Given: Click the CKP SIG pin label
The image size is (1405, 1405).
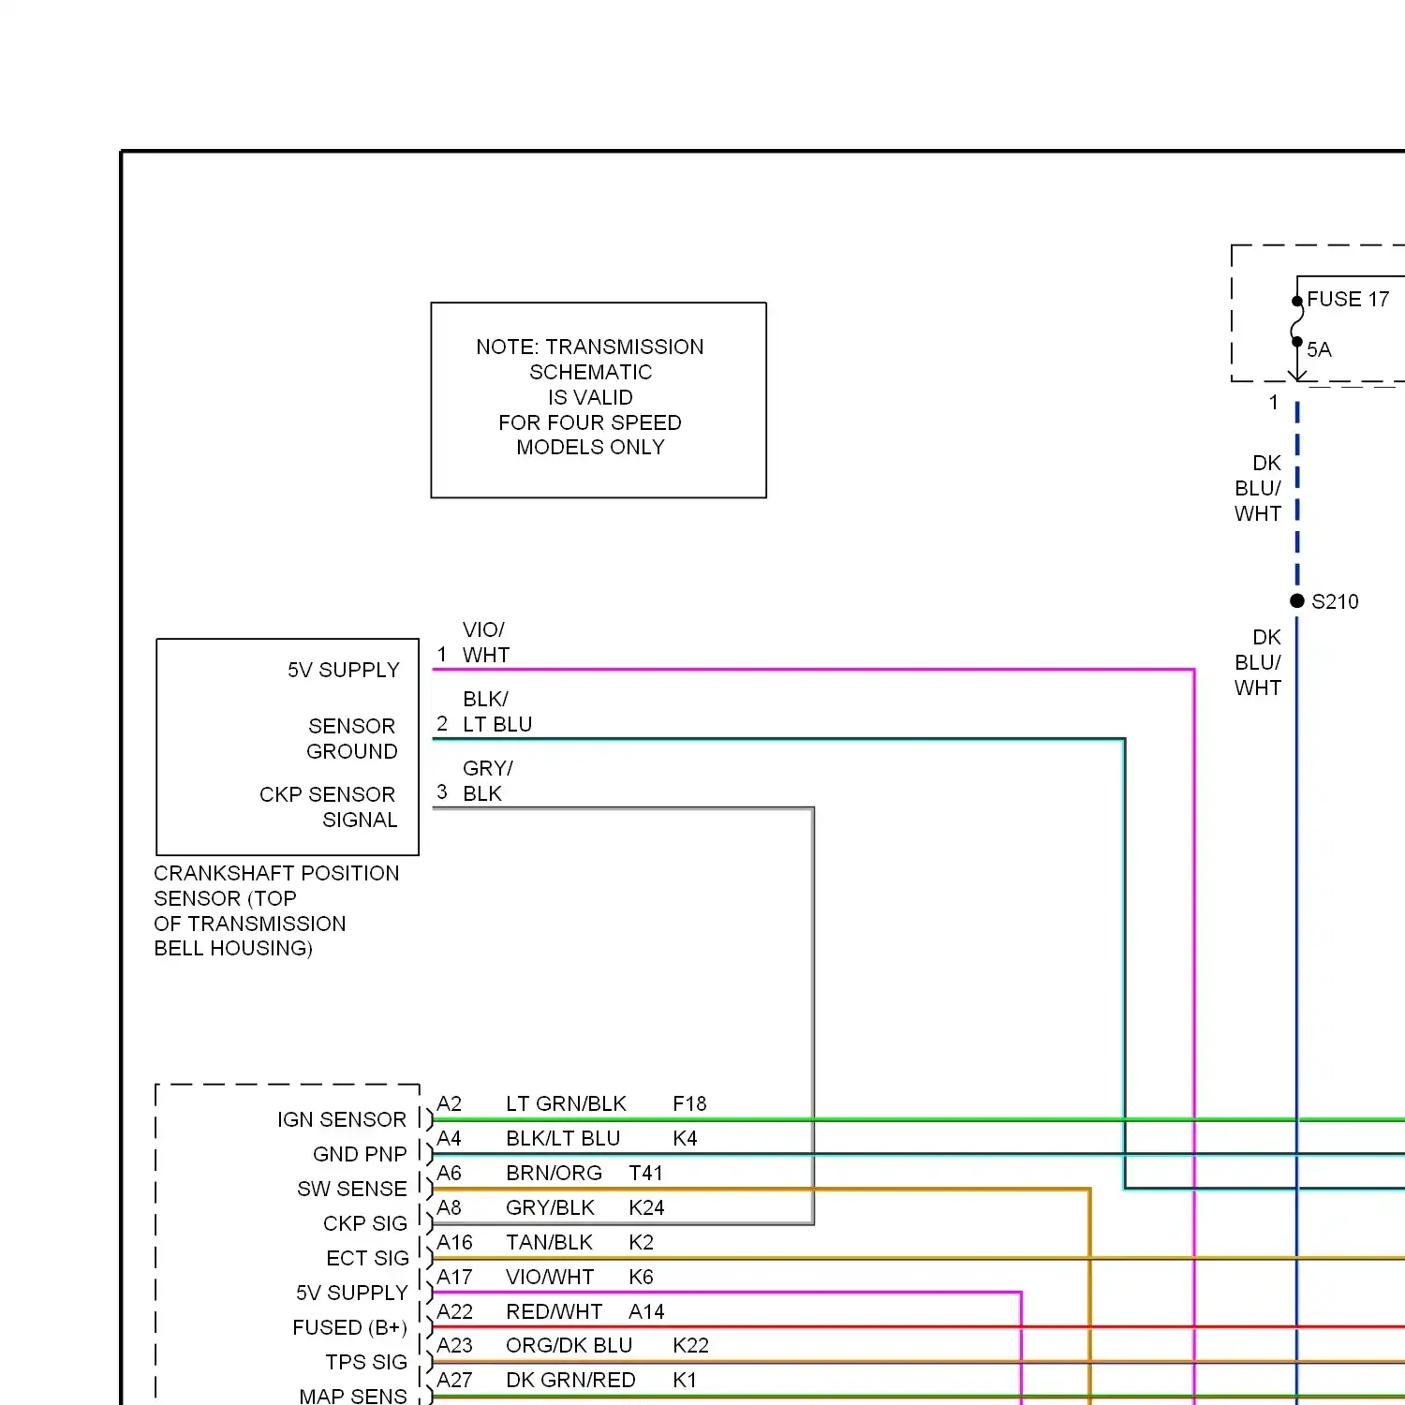Looking at the screenshot, I should point(365,1223).
